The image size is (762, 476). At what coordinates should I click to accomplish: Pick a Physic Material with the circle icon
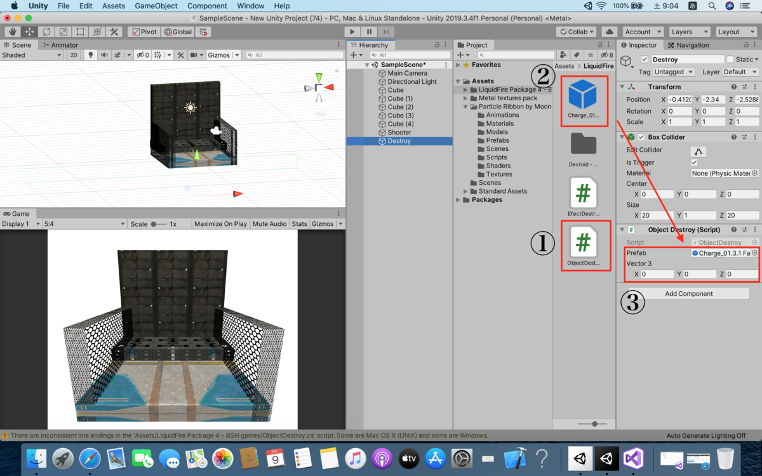754,173
